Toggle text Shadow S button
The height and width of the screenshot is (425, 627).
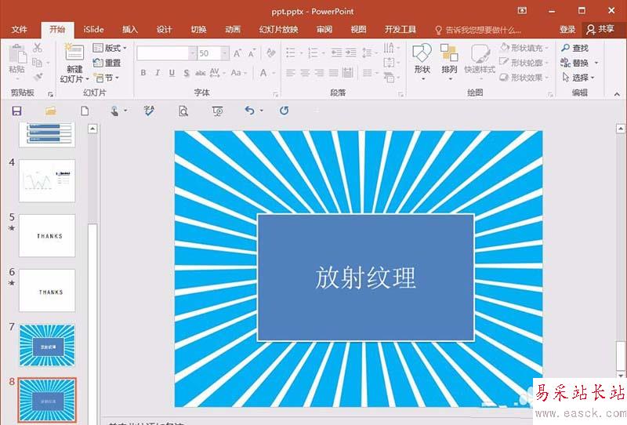187,73
